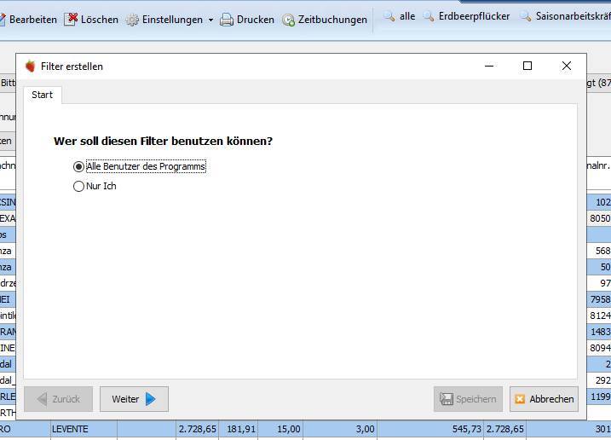Image resolution: width=611 pixels, height=440 pixels.
Task: Switch to the Start tab
Action: (x=42, y=95)
